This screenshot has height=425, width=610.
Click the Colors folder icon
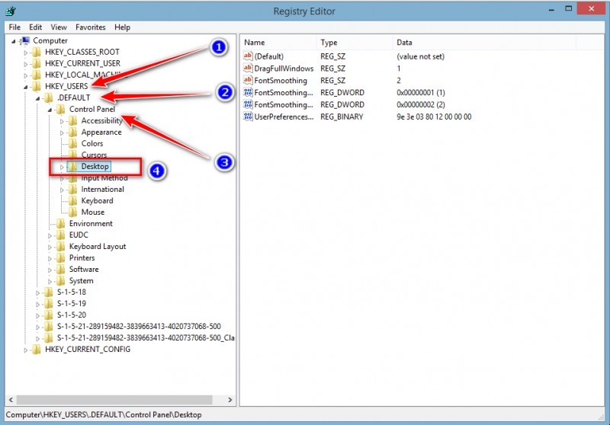pyautogui.click(x=72, y=143)
